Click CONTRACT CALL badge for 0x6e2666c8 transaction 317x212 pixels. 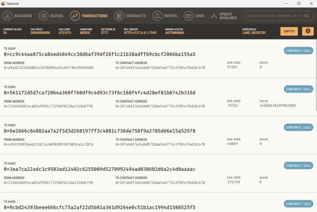tap(298, 128)
